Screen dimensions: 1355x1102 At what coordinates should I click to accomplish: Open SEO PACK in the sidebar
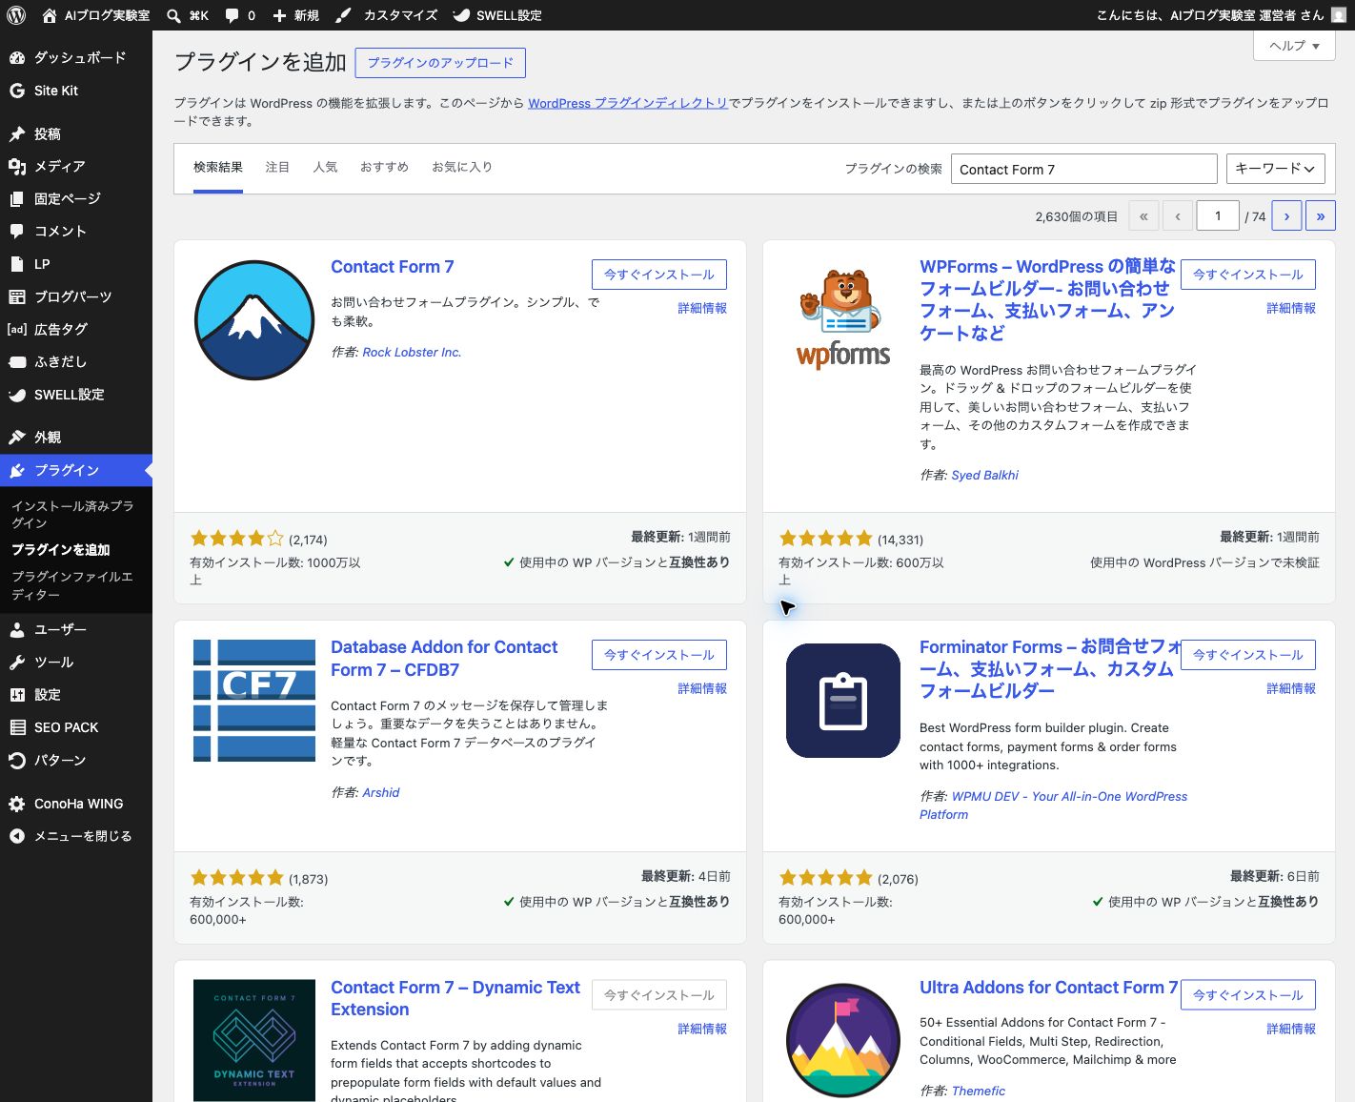coord(76,727)
